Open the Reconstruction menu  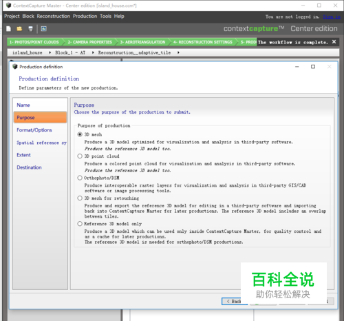(x=54, y=17)
